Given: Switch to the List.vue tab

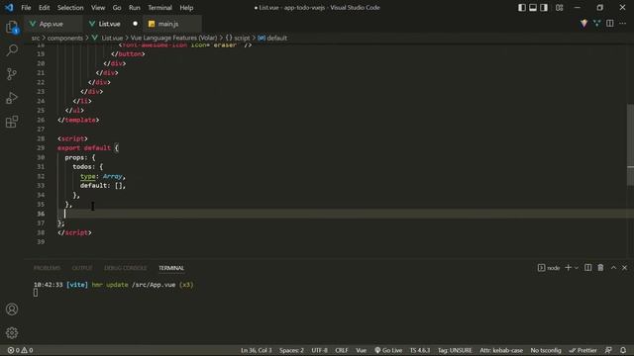Looking at the screenshot, I should (x=113, y=24).
